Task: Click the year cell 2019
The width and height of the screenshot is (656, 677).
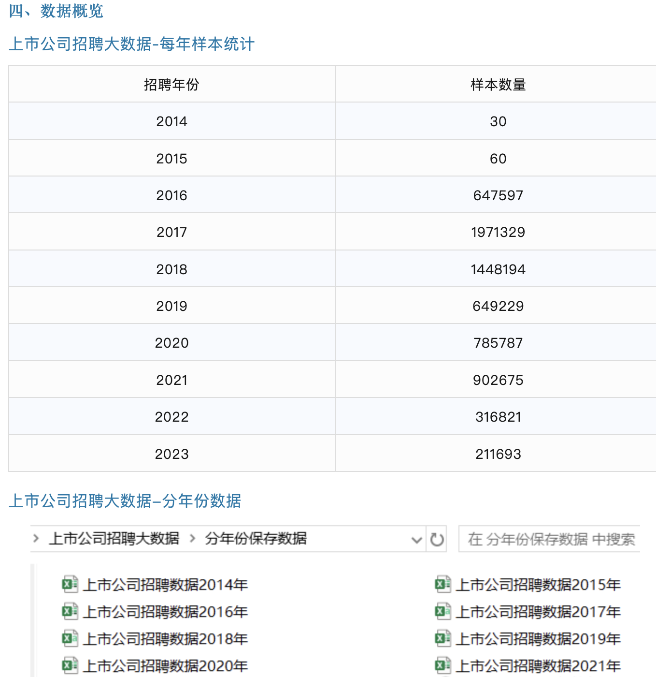Action: point(171,306)
